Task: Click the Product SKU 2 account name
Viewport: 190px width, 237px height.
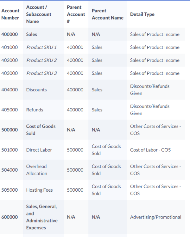Action: (41, 60)
